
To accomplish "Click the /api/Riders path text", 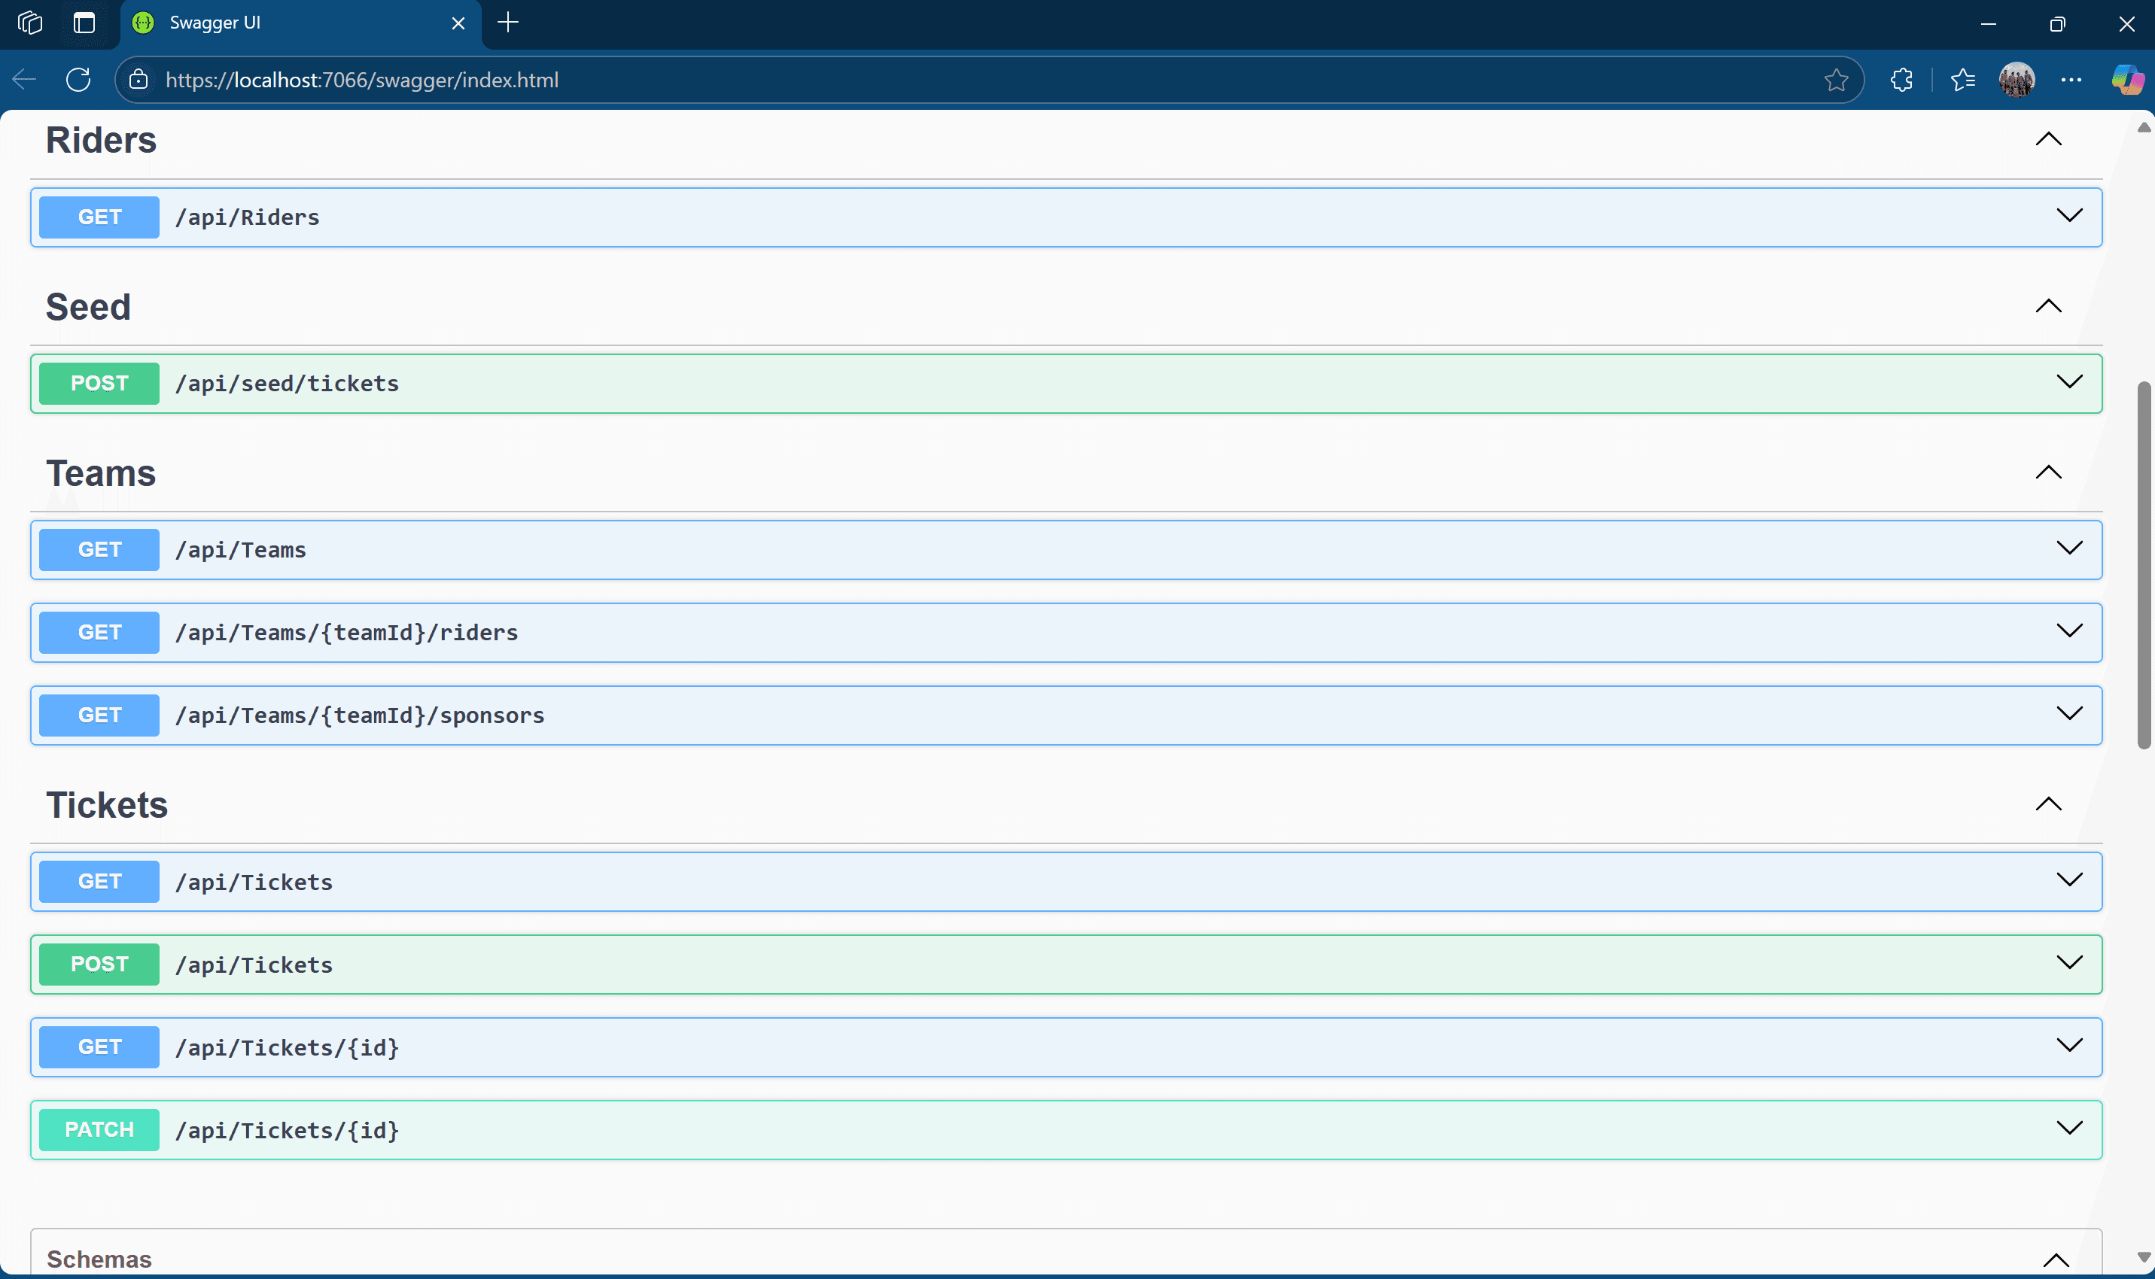I will [x=248, y=217].
